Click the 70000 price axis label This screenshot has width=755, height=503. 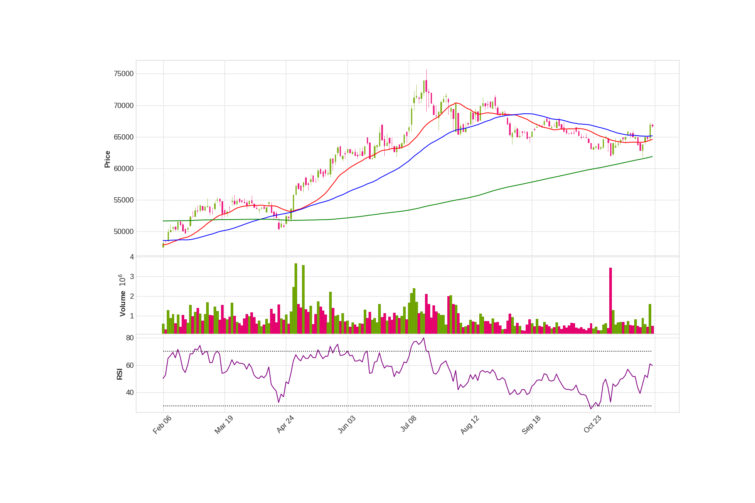tap(123, 105)
